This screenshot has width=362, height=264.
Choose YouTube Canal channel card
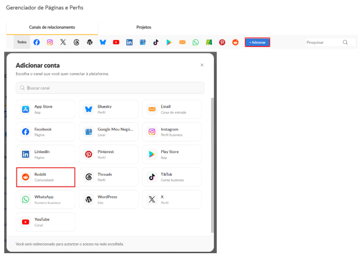point(46,222)
